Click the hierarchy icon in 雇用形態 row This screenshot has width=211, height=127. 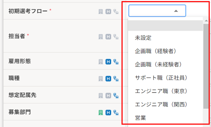(x=116, y=61)
